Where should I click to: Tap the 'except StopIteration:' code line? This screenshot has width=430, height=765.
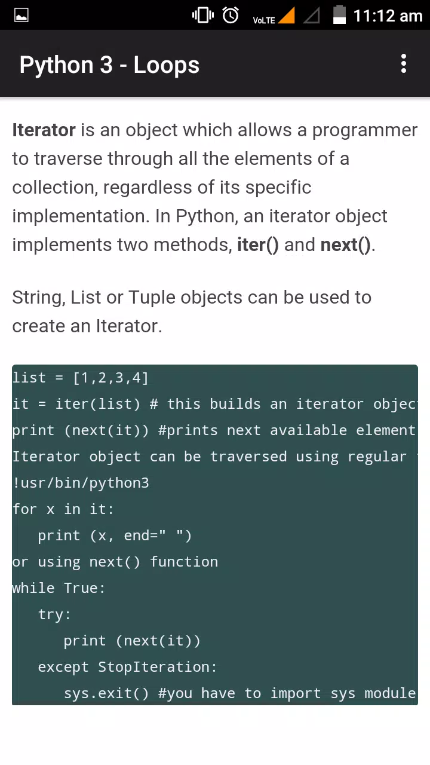pyautogui.click(x=127, y=667)
